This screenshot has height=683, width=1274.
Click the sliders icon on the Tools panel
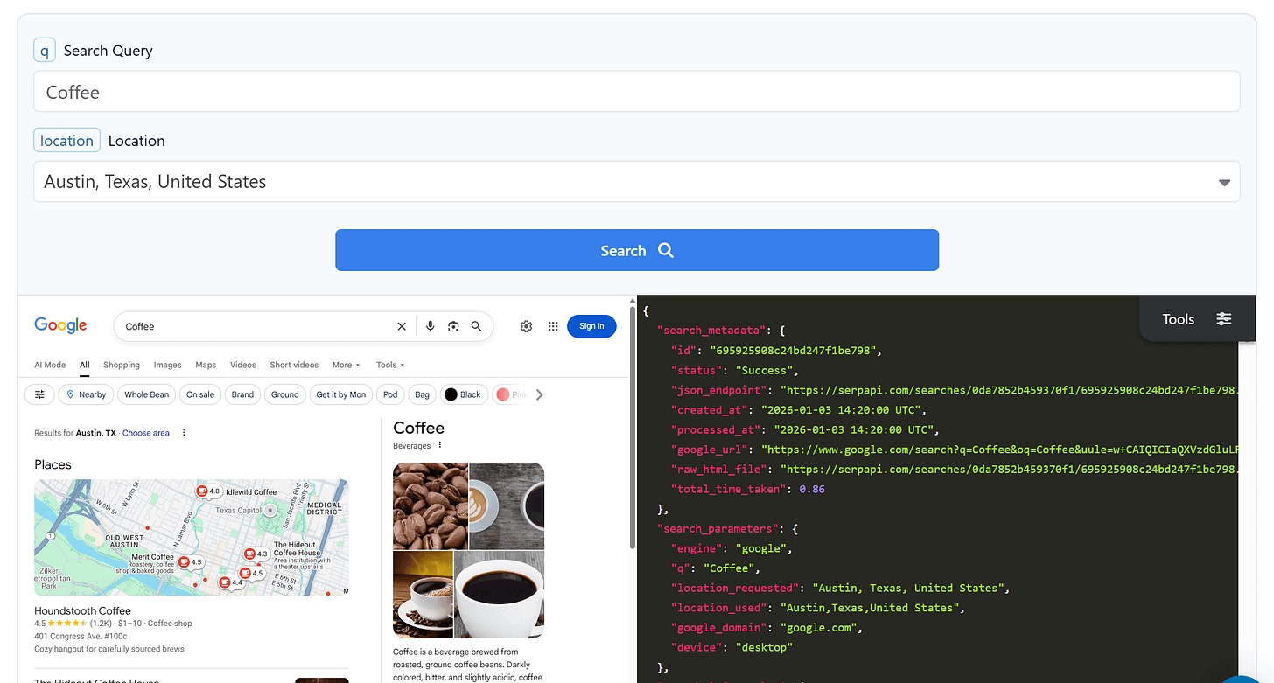click(x=1224, y=319)
